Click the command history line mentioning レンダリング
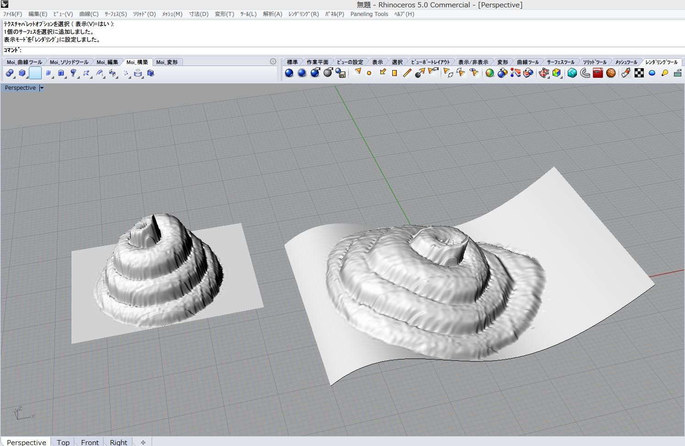The width and height of the screenshot is (685, 446). [52, 40]
